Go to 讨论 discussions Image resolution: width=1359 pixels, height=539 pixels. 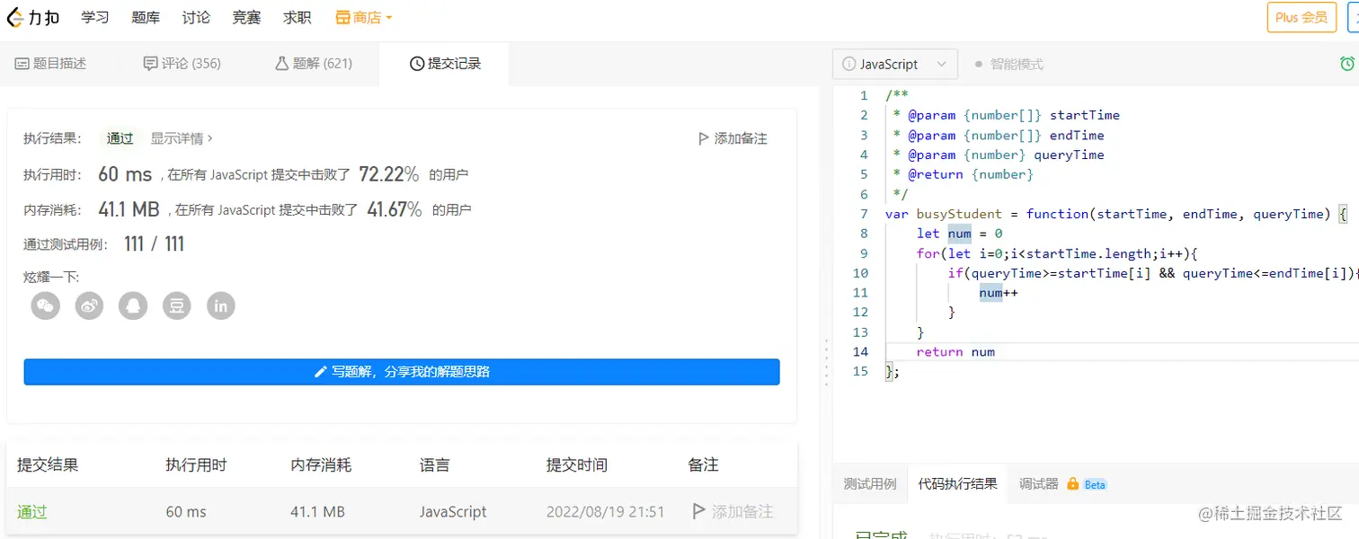click(196, 17)
